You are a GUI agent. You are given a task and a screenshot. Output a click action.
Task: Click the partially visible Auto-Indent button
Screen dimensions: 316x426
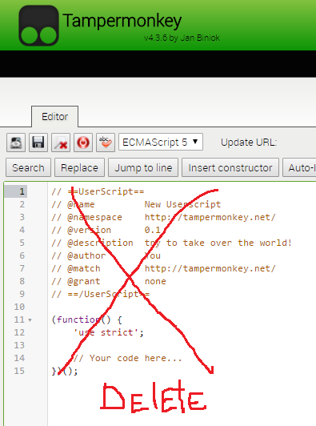(299, 167)
